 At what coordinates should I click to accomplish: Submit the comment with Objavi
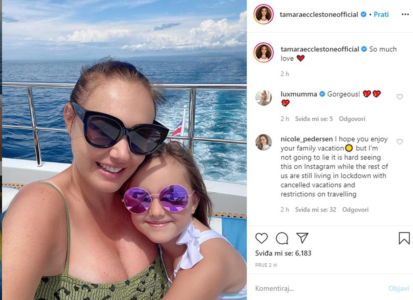click(399, 288)
